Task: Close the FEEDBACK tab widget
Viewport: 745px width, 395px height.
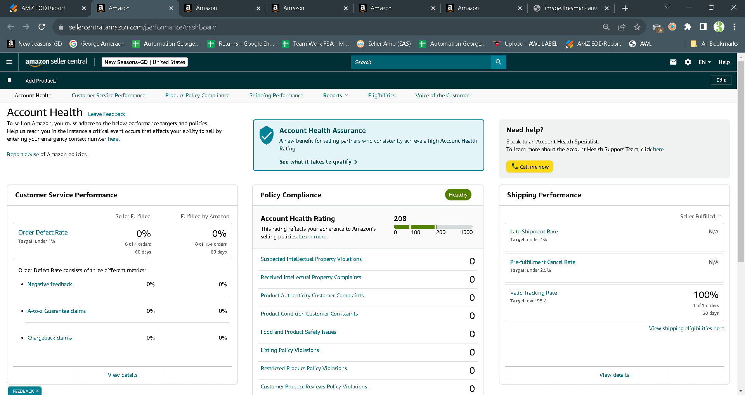Action: (37, 391)
